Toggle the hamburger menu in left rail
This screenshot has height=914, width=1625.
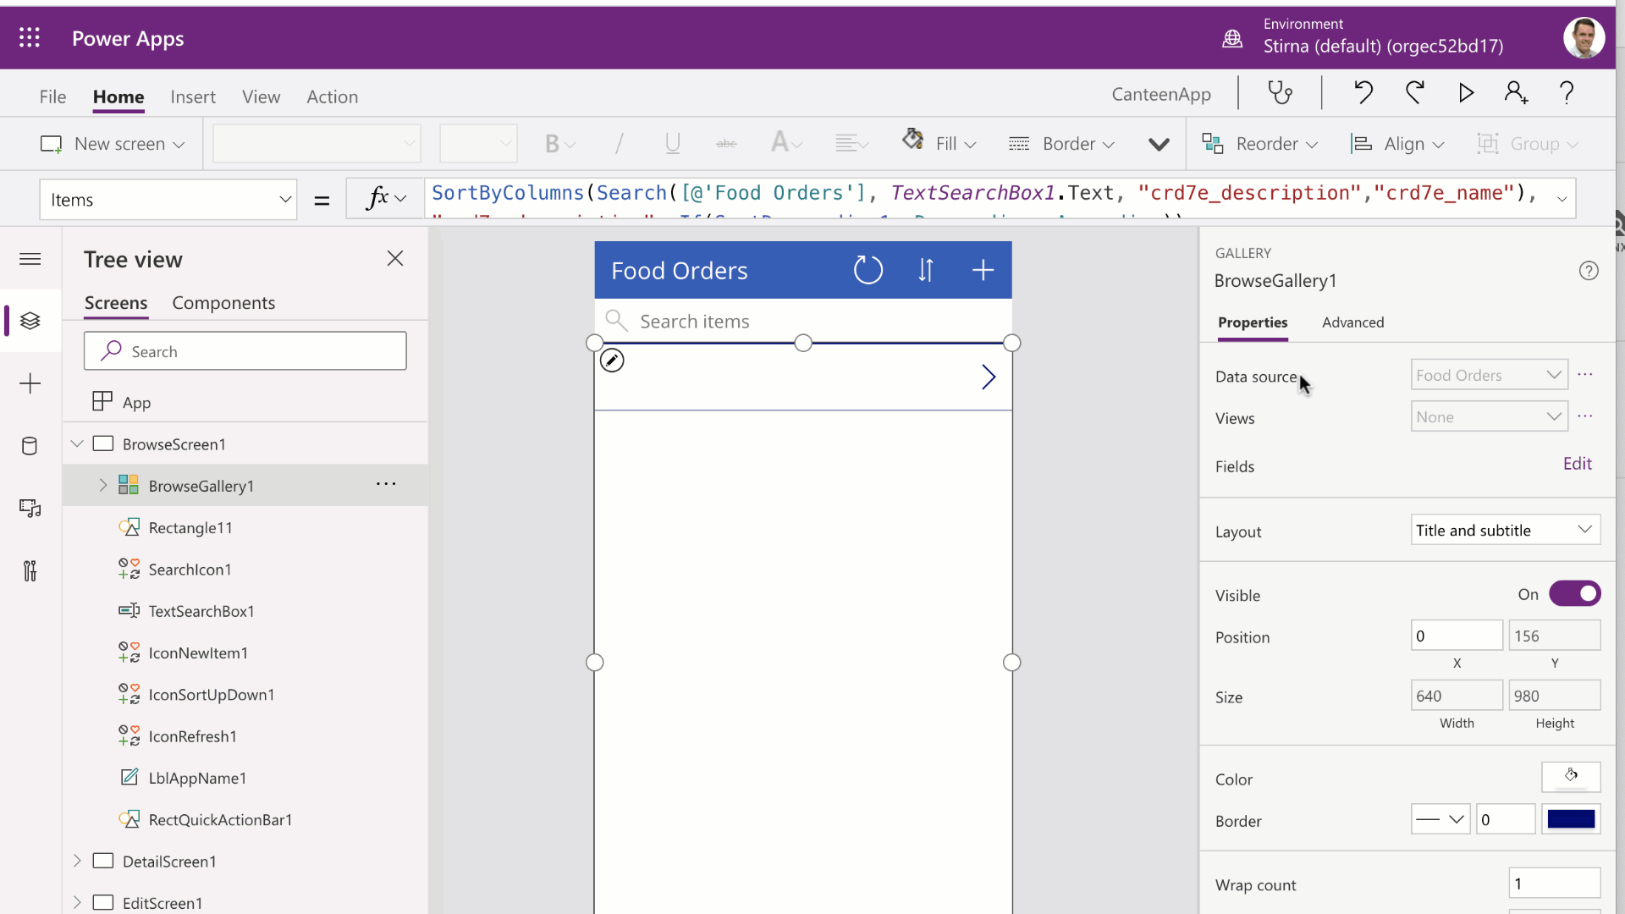30,259
